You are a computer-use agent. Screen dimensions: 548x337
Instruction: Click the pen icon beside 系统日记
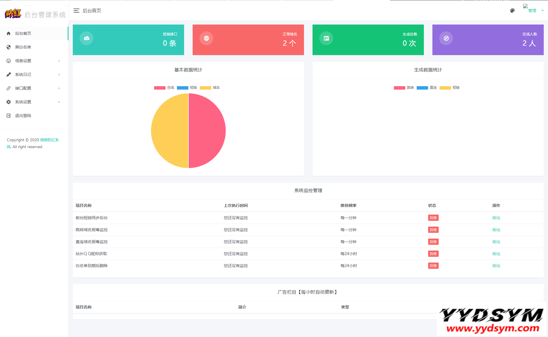click(x=9, y=74)
